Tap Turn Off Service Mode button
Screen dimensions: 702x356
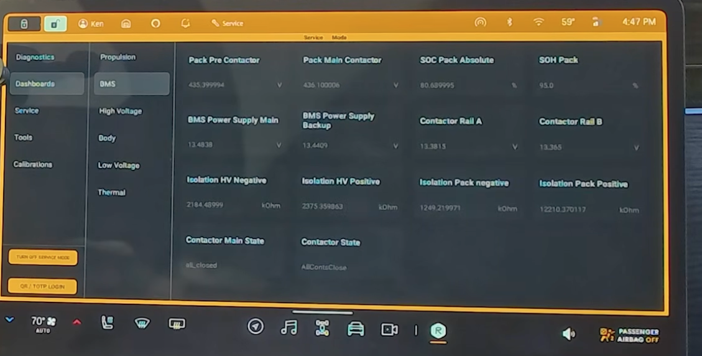pyautogui.click(x=43, y=258)
